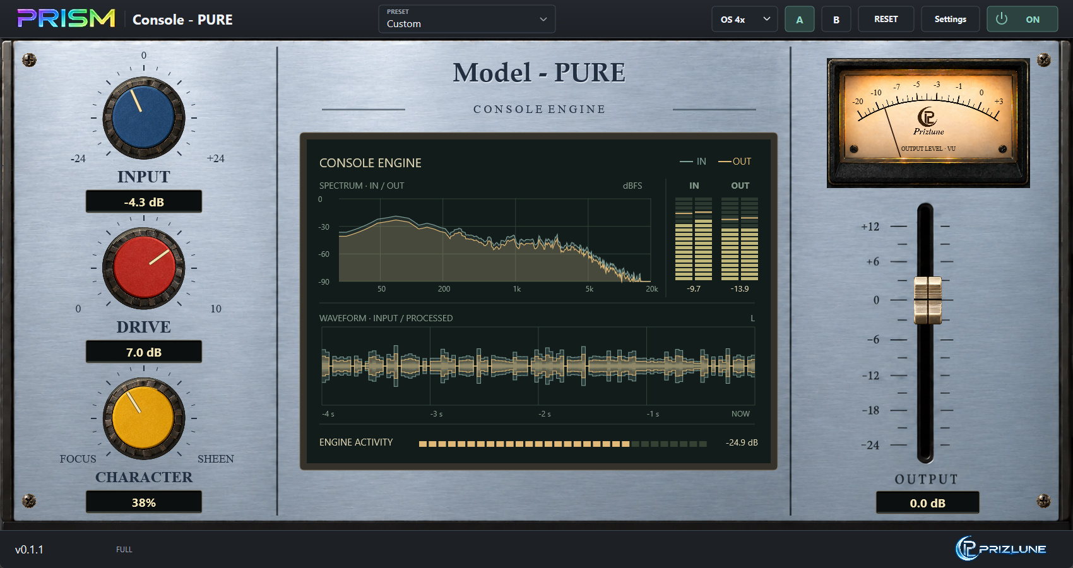Click the OUTPUT fader handle
The image size is (1073, 568).
pos(928,300)
